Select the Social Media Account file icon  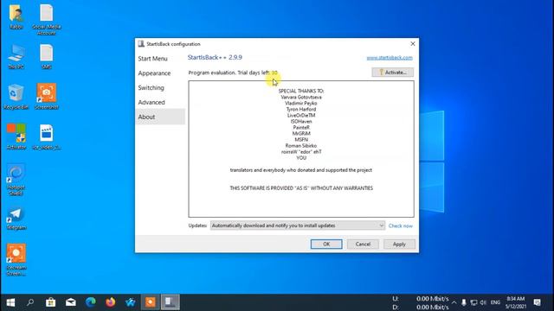click(46, 19)
